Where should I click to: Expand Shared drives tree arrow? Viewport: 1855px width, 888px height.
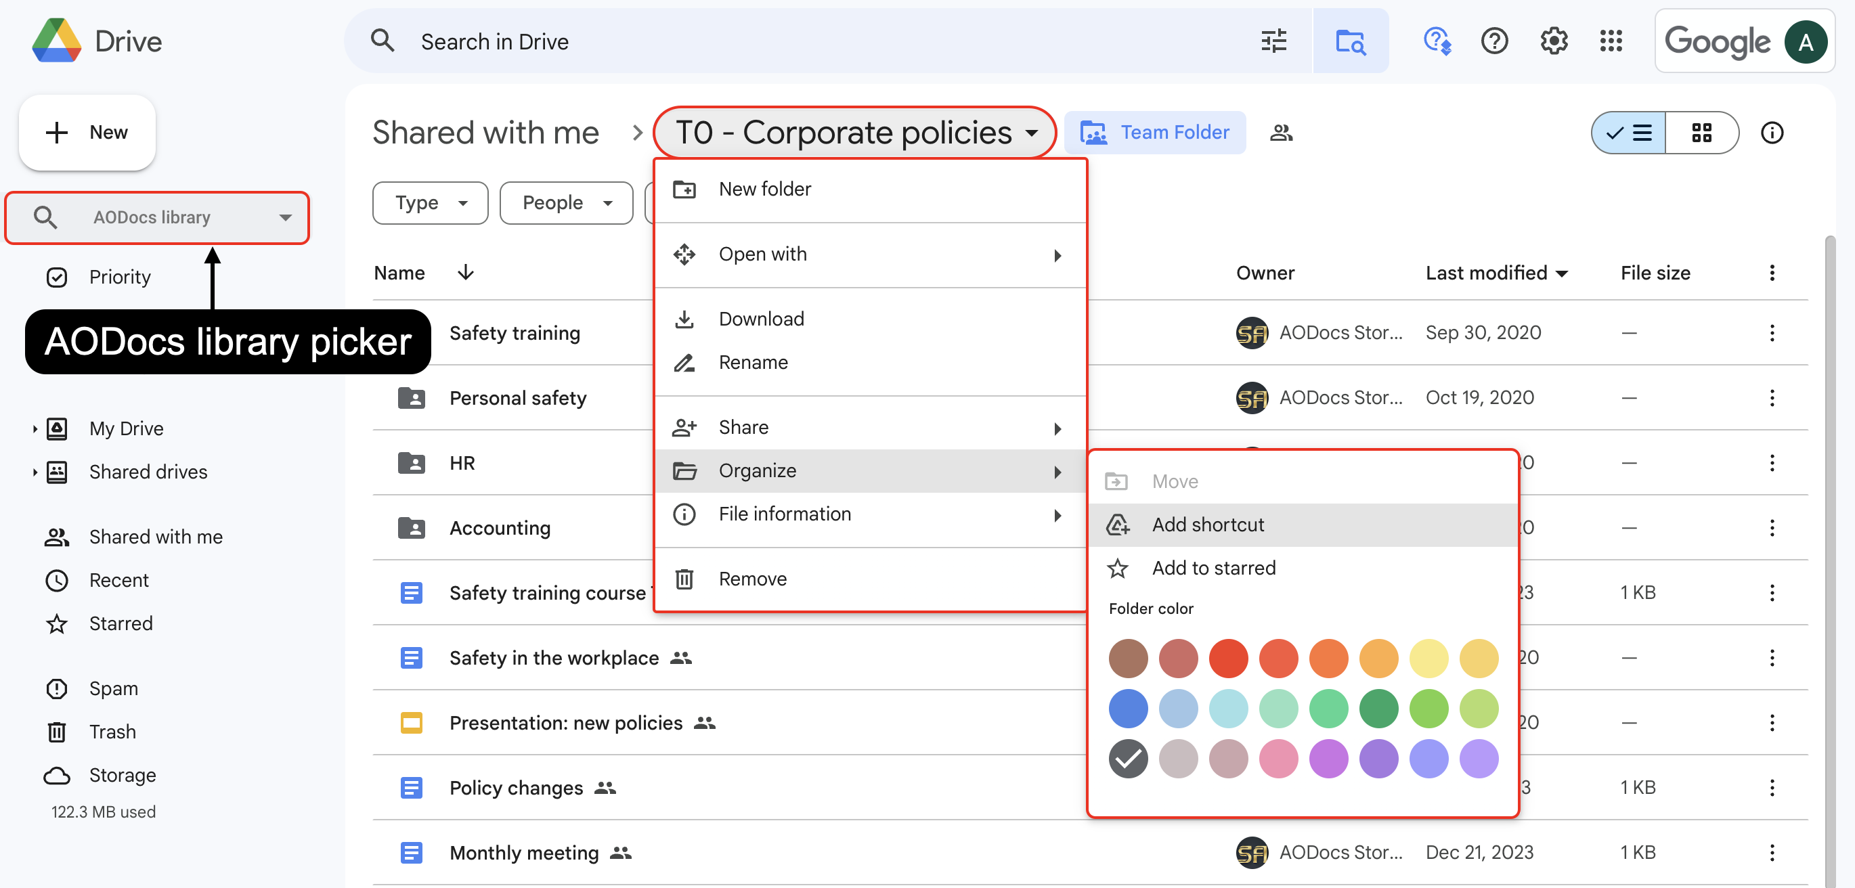[34, 472]
